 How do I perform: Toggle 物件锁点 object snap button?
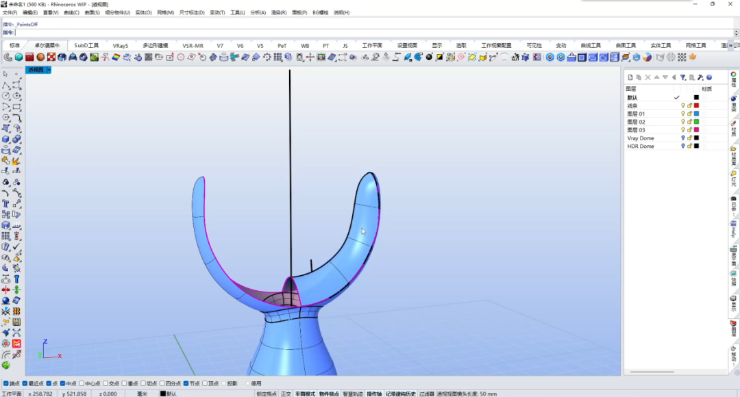coord(329,394)
